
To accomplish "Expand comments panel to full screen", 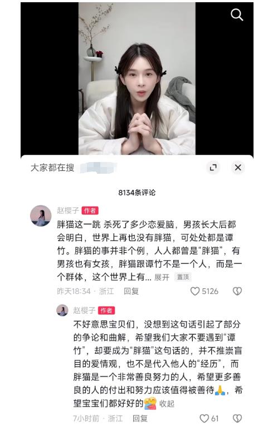I will [213, 167].
